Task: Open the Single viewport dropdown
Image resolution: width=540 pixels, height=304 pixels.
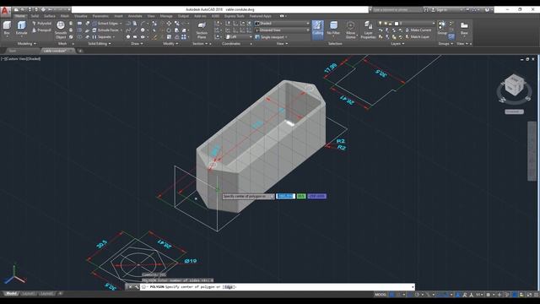Action: coord(272,37)
